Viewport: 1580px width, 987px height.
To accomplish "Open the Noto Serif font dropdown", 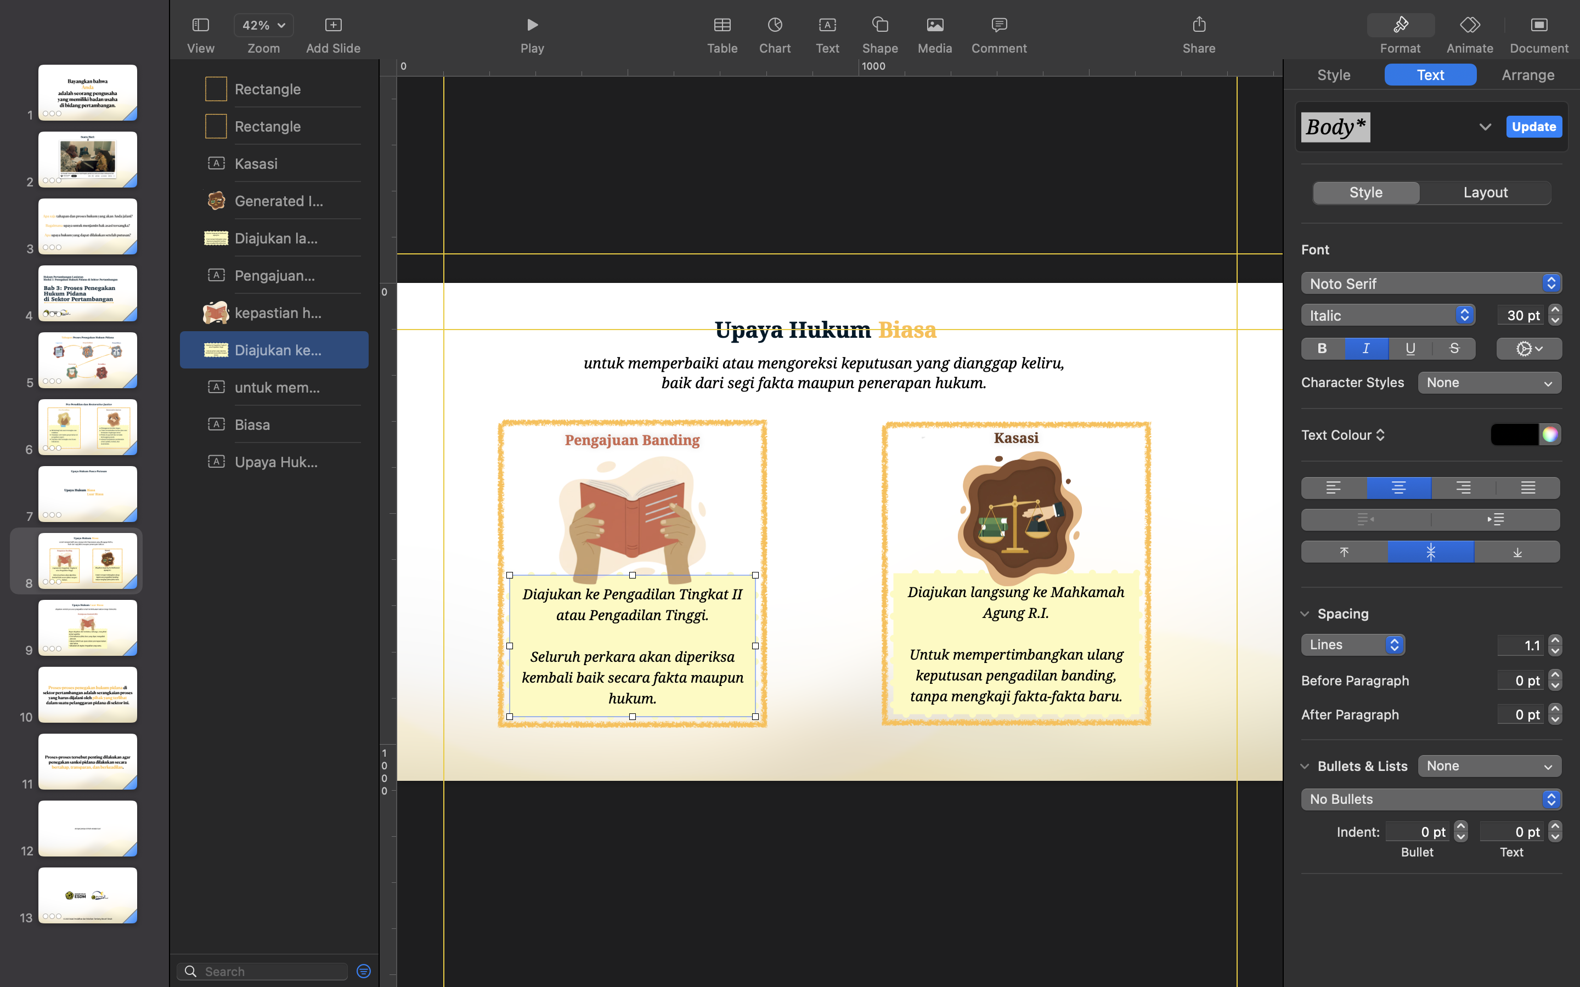I will tap(1430, 283).
